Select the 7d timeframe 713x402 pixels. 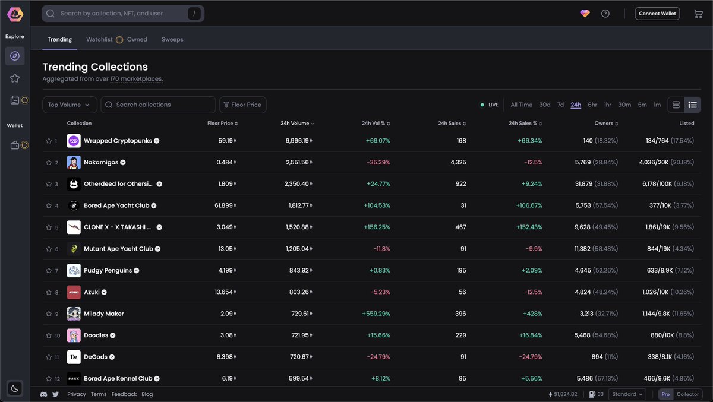(560, 105)
